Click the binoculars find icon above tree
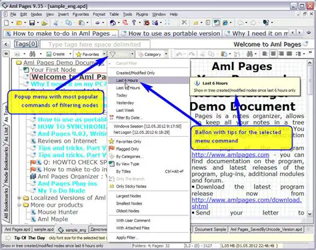This screenshot has width=316, height=250. [x=33, y=54]
